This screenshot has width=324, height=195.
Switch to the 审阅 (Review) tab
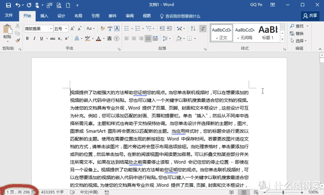coord(130,16)
